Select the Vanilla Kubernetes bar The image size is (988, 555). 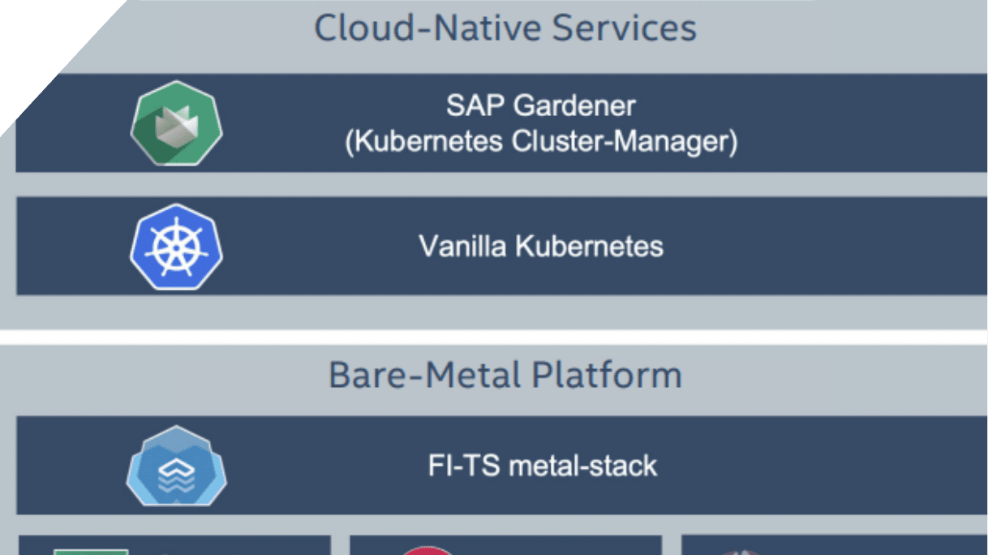(501, 246)
